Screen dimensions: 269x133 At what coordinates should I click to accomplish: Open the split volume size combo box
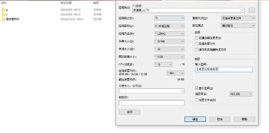152,91
